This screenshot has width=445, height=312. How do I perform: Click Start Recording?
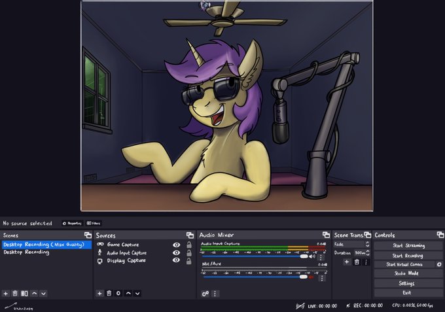coord(408,256)
